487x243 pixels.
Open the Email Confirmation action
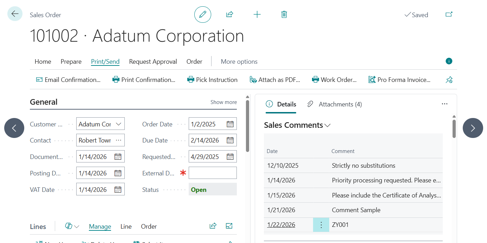(68, 79)
